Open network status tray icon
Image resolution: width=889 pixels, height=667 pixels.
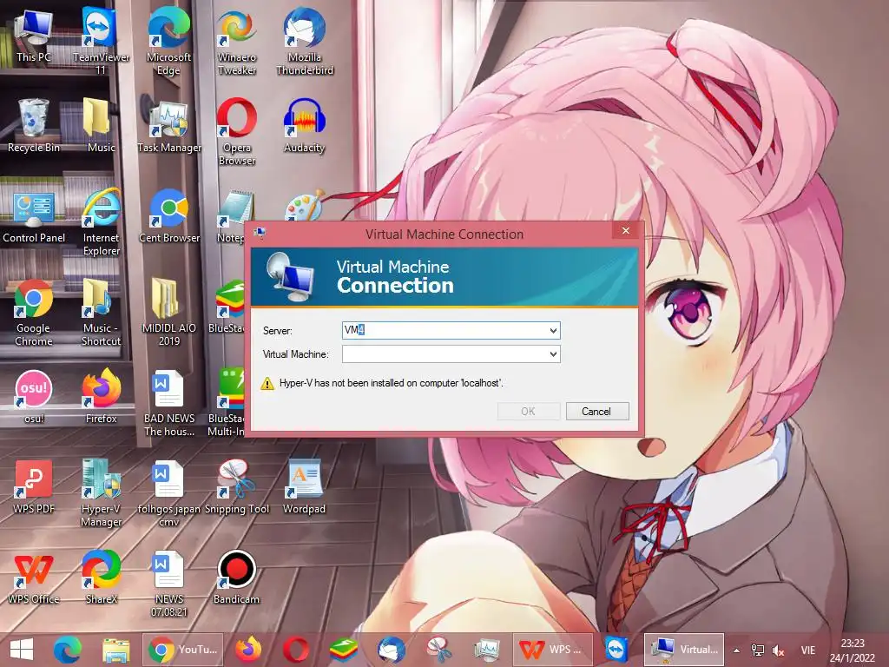[x=757, y=650]
